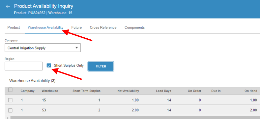The width and height of the screenshot is (260, 119).
Task: Click the back arrow icon
Action: click(x=8, y=7)
